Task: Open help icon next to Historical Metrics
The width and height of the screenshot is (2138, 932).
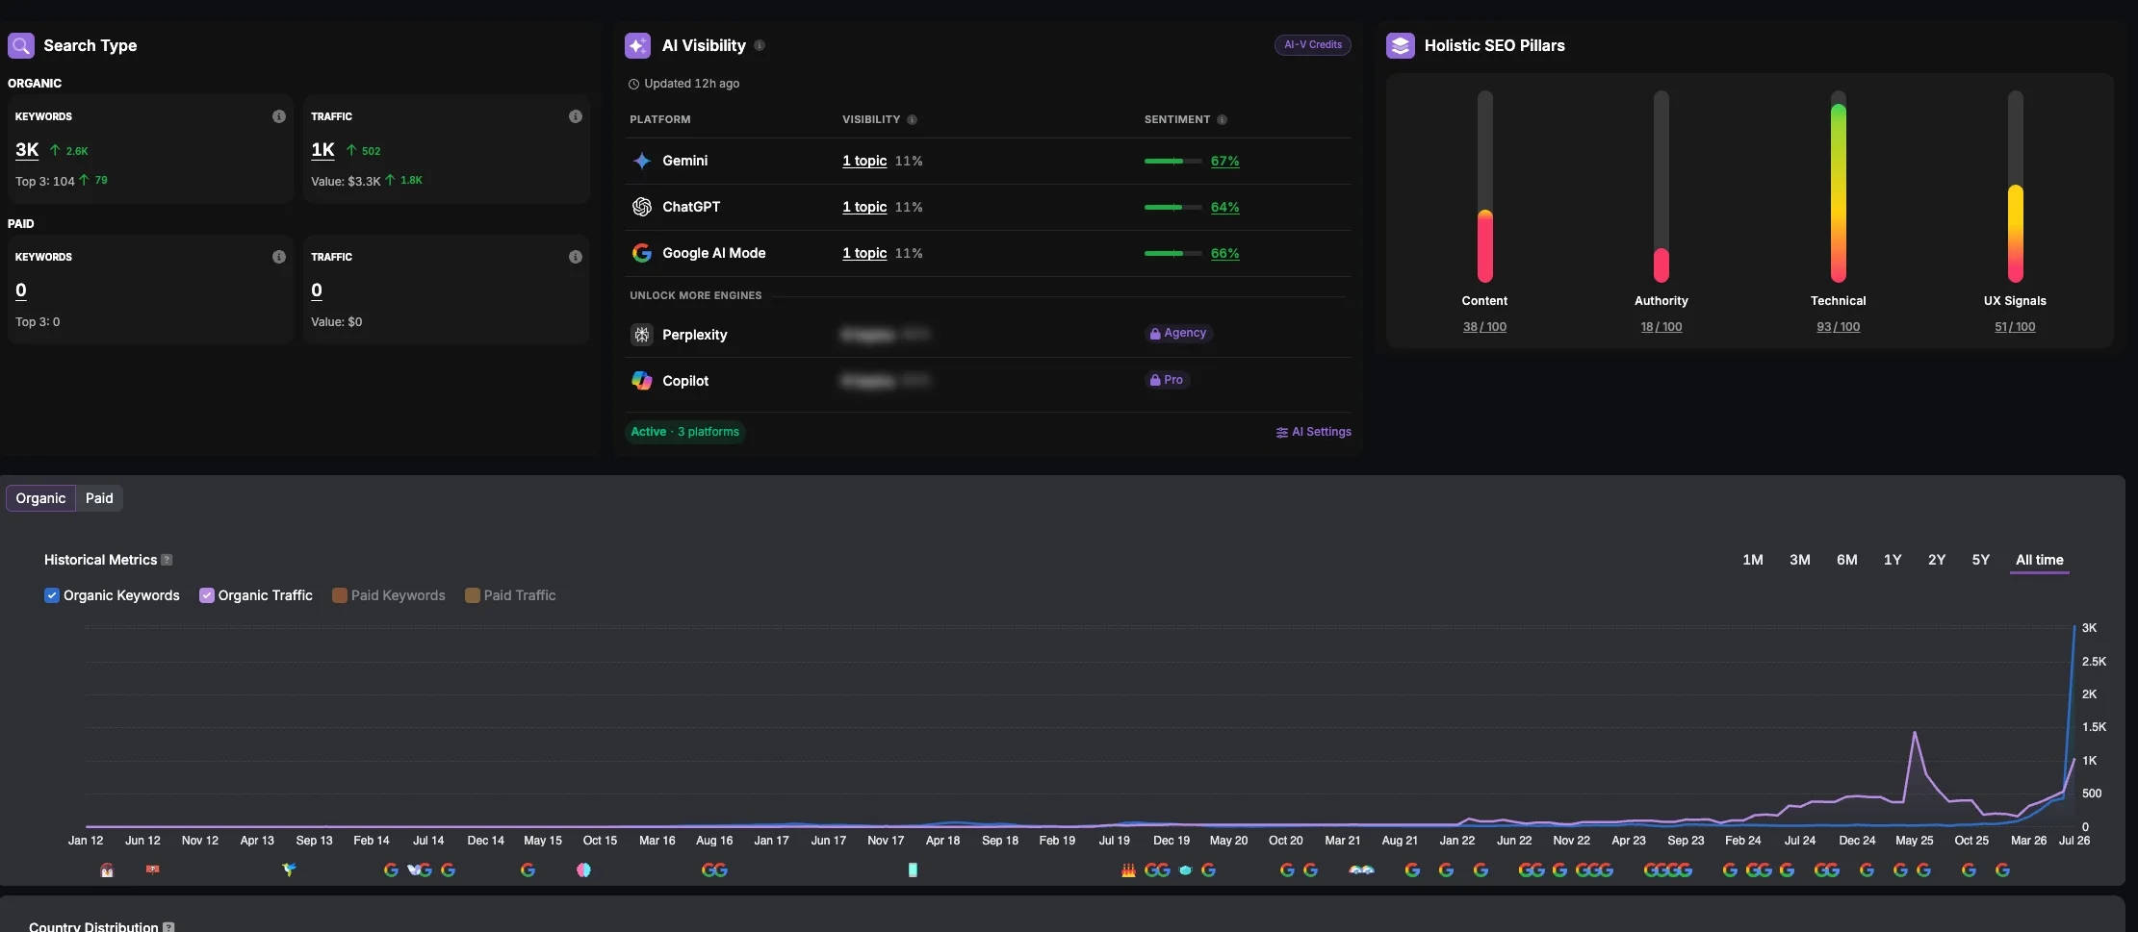Action: click(167, 560)
